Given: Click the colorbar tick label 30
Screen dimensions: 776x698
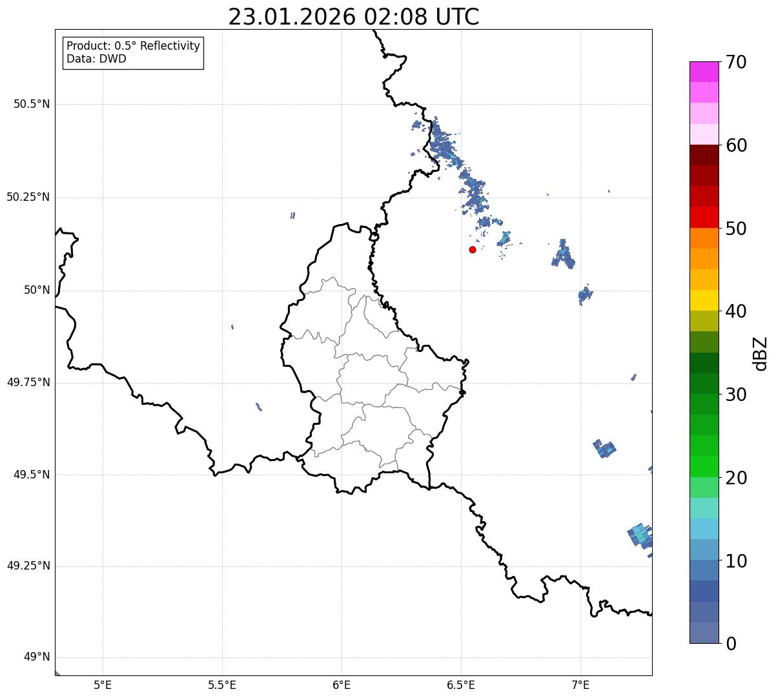Looking at the screenshot, I should pyautogui.click(x=736, y=395).
